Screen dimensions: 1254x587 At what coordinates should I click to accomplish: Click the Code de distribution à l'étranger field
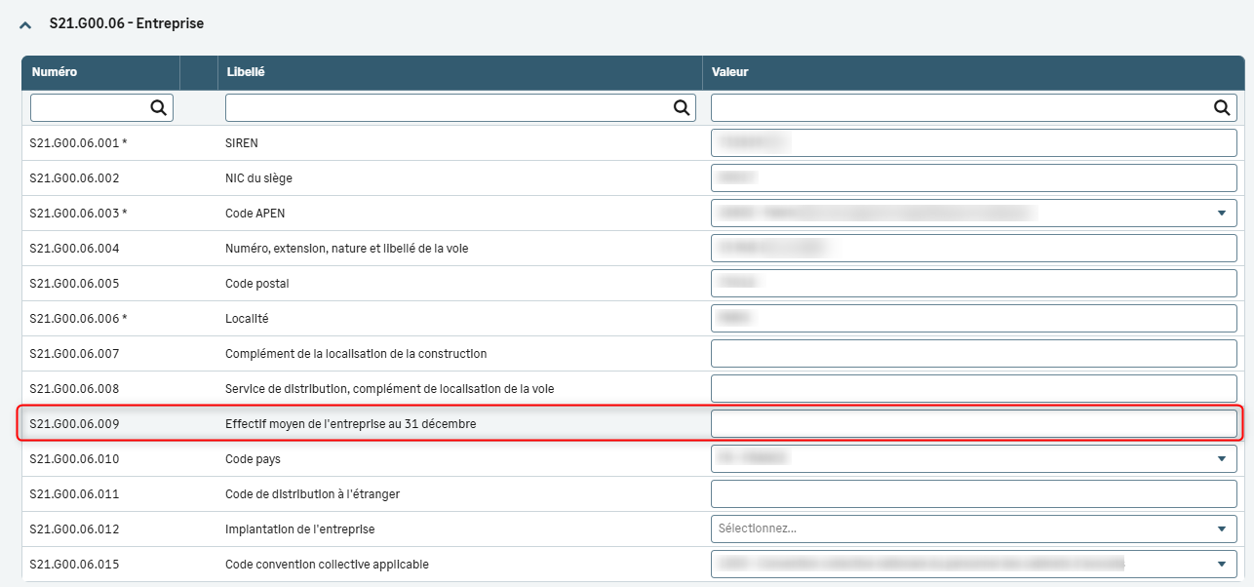(x=973, y=493)
